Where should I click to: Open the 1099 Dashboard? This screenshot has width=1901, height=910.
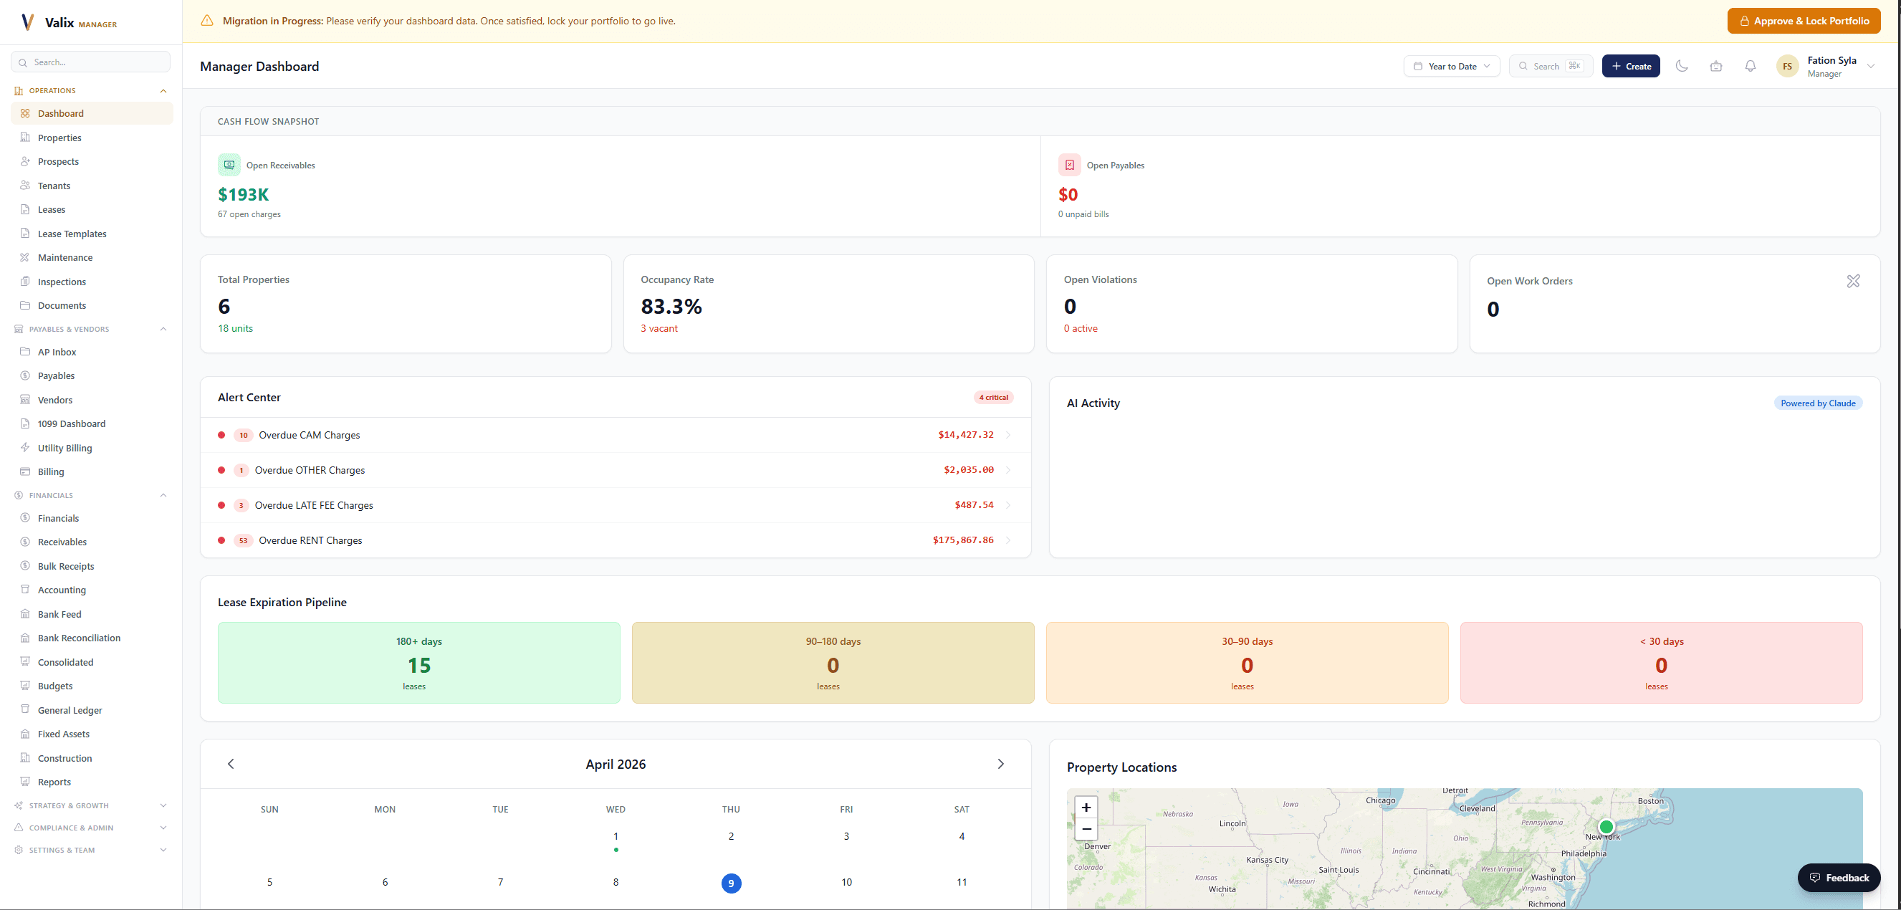click(x=72, y=423)
